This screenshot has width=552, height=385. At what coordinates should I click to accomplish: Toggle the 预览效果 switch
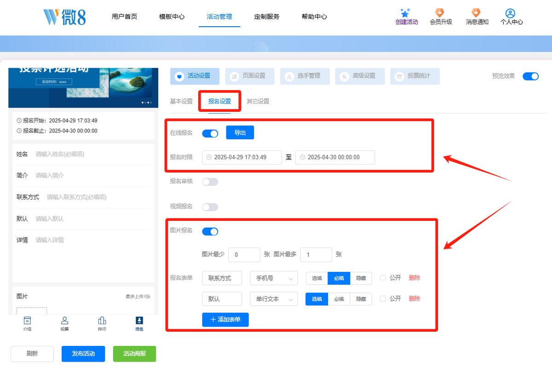530,76
